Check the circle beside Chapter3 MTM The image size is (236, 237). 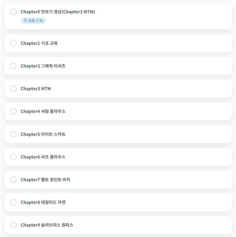click(x=13, y=89)
